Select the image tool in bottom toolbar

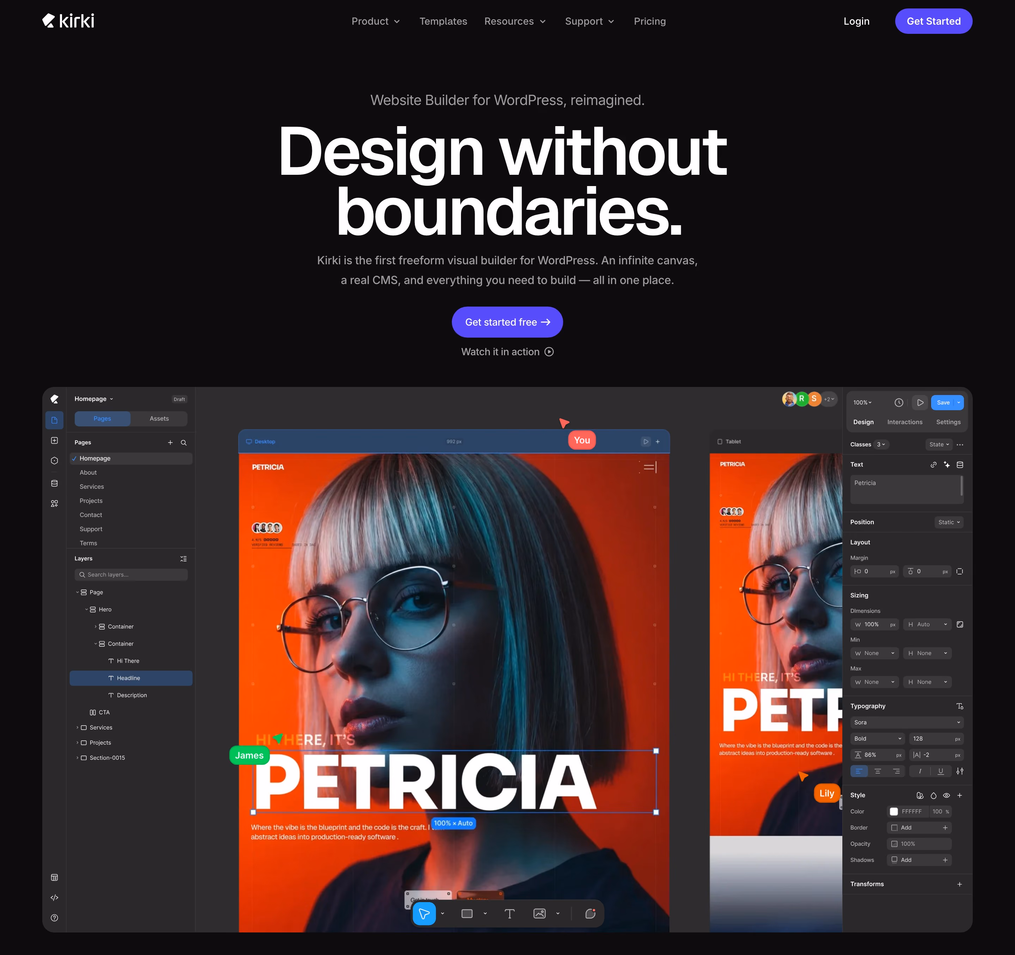tap(539, 914)
